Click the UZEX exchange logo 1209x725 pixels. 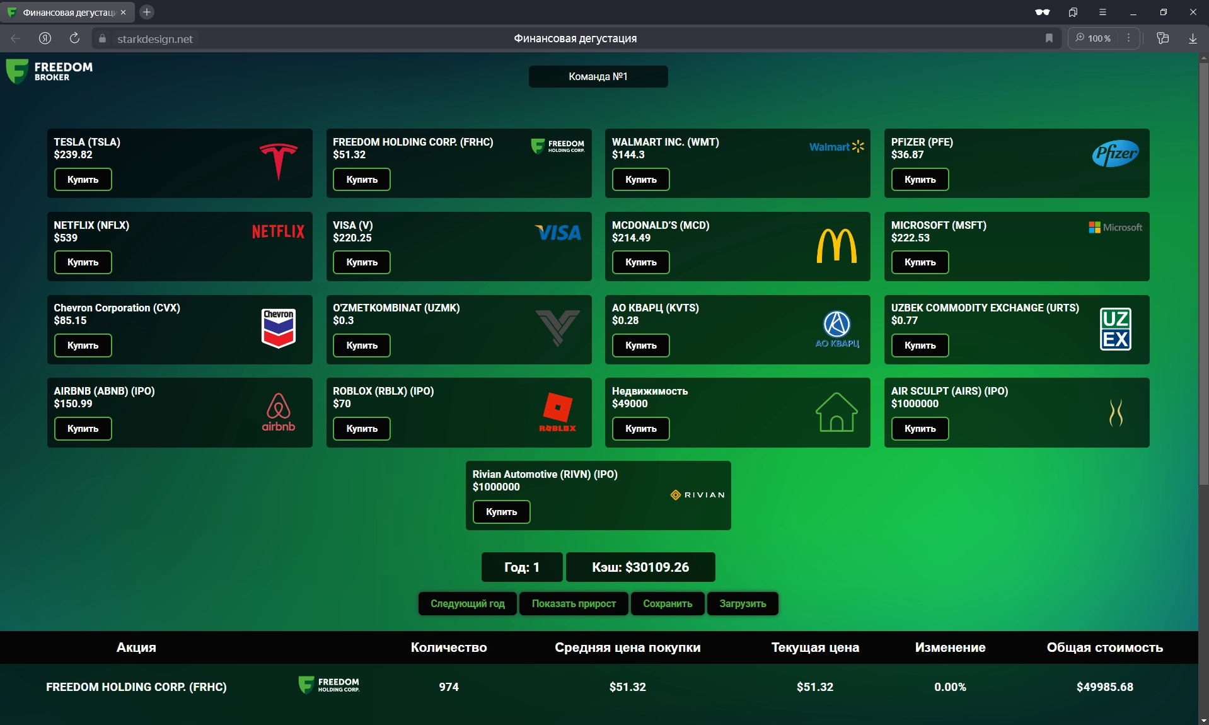pos(1115,329)
